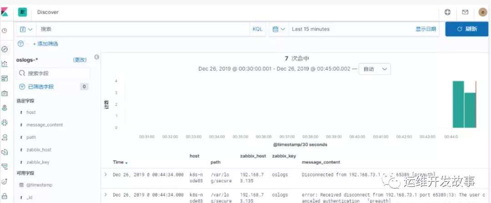Open Visualize chart icon in sidebar
Screen dimensions: 491x203
tap(5, 64)
